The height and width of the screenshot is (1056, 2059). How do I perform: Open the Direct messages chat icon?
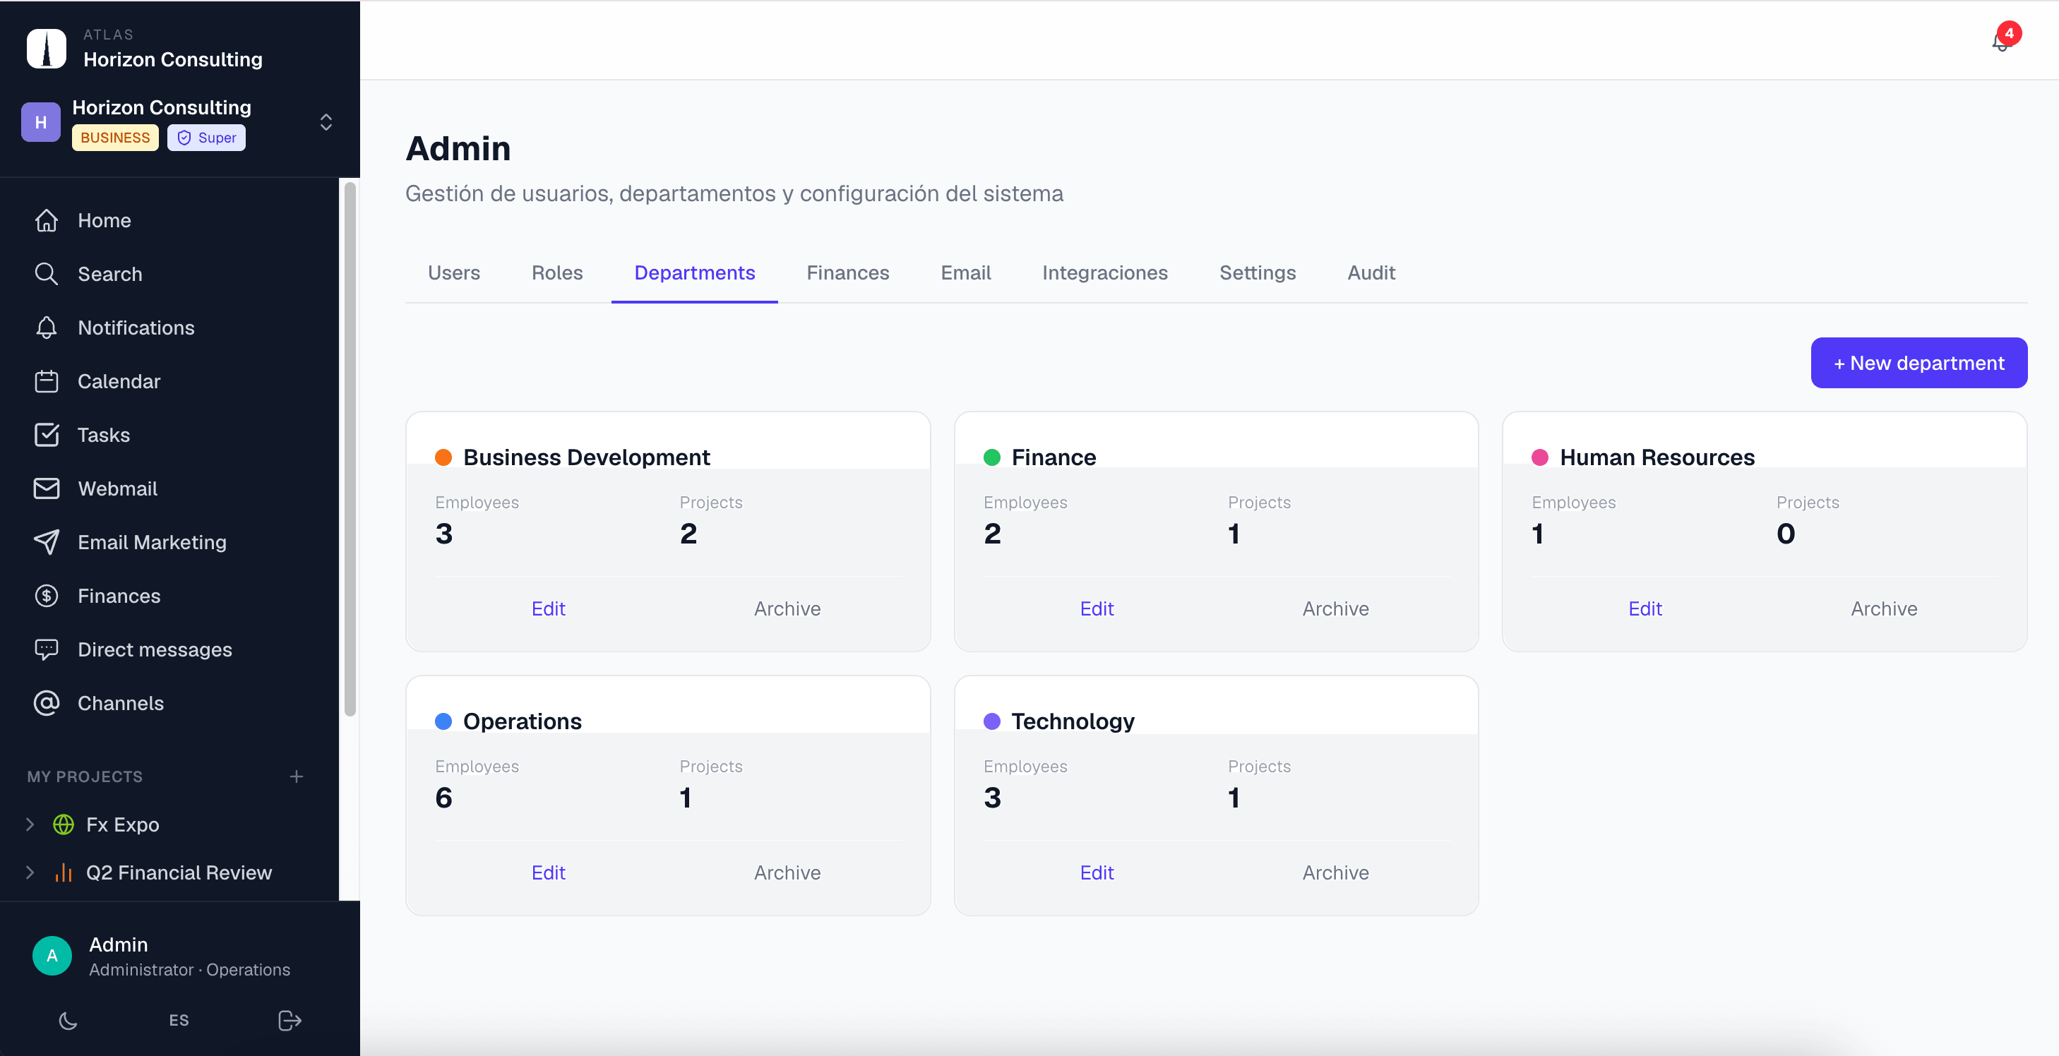pos(47,649)
